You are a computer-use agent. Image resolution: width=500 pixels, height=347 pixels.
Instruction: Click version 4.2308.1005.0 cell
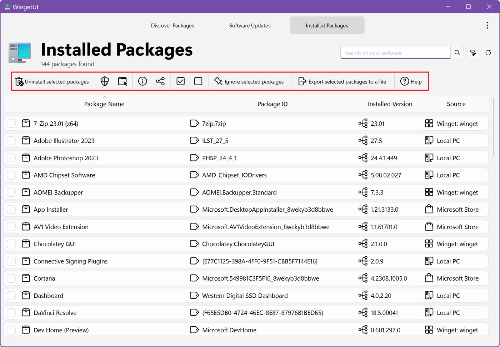pyautogui.click(x=389, y=278)
